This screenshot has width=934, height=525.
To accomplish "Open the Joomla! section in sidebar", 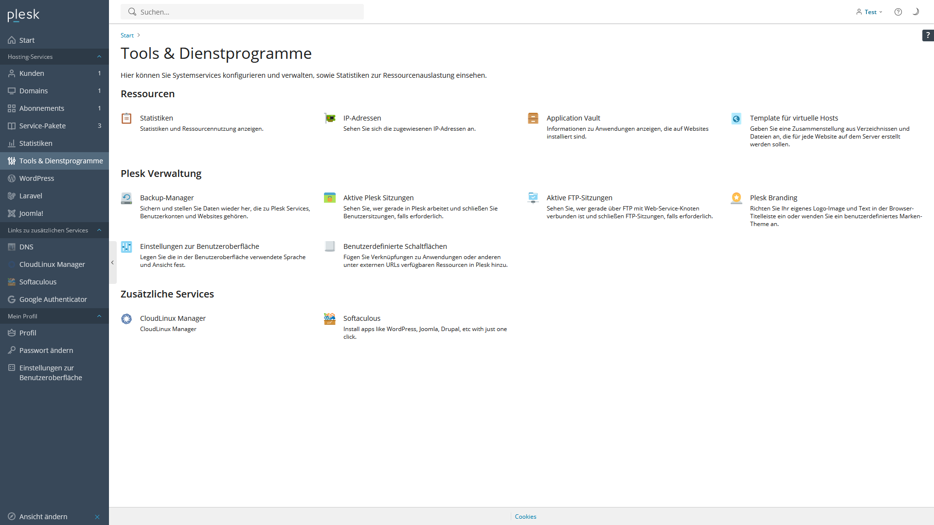I will [31, 213].
